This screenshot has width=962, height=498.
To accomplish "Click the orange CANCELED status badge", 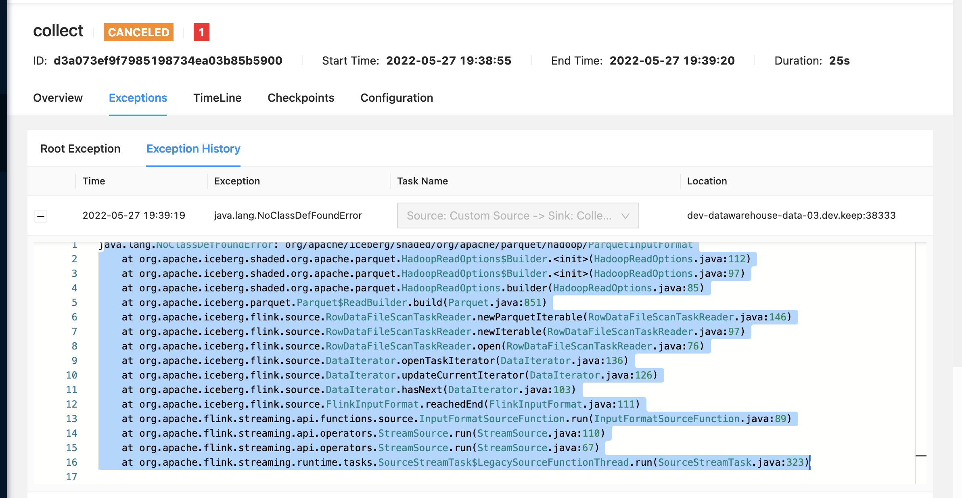I will click(138, 32).
